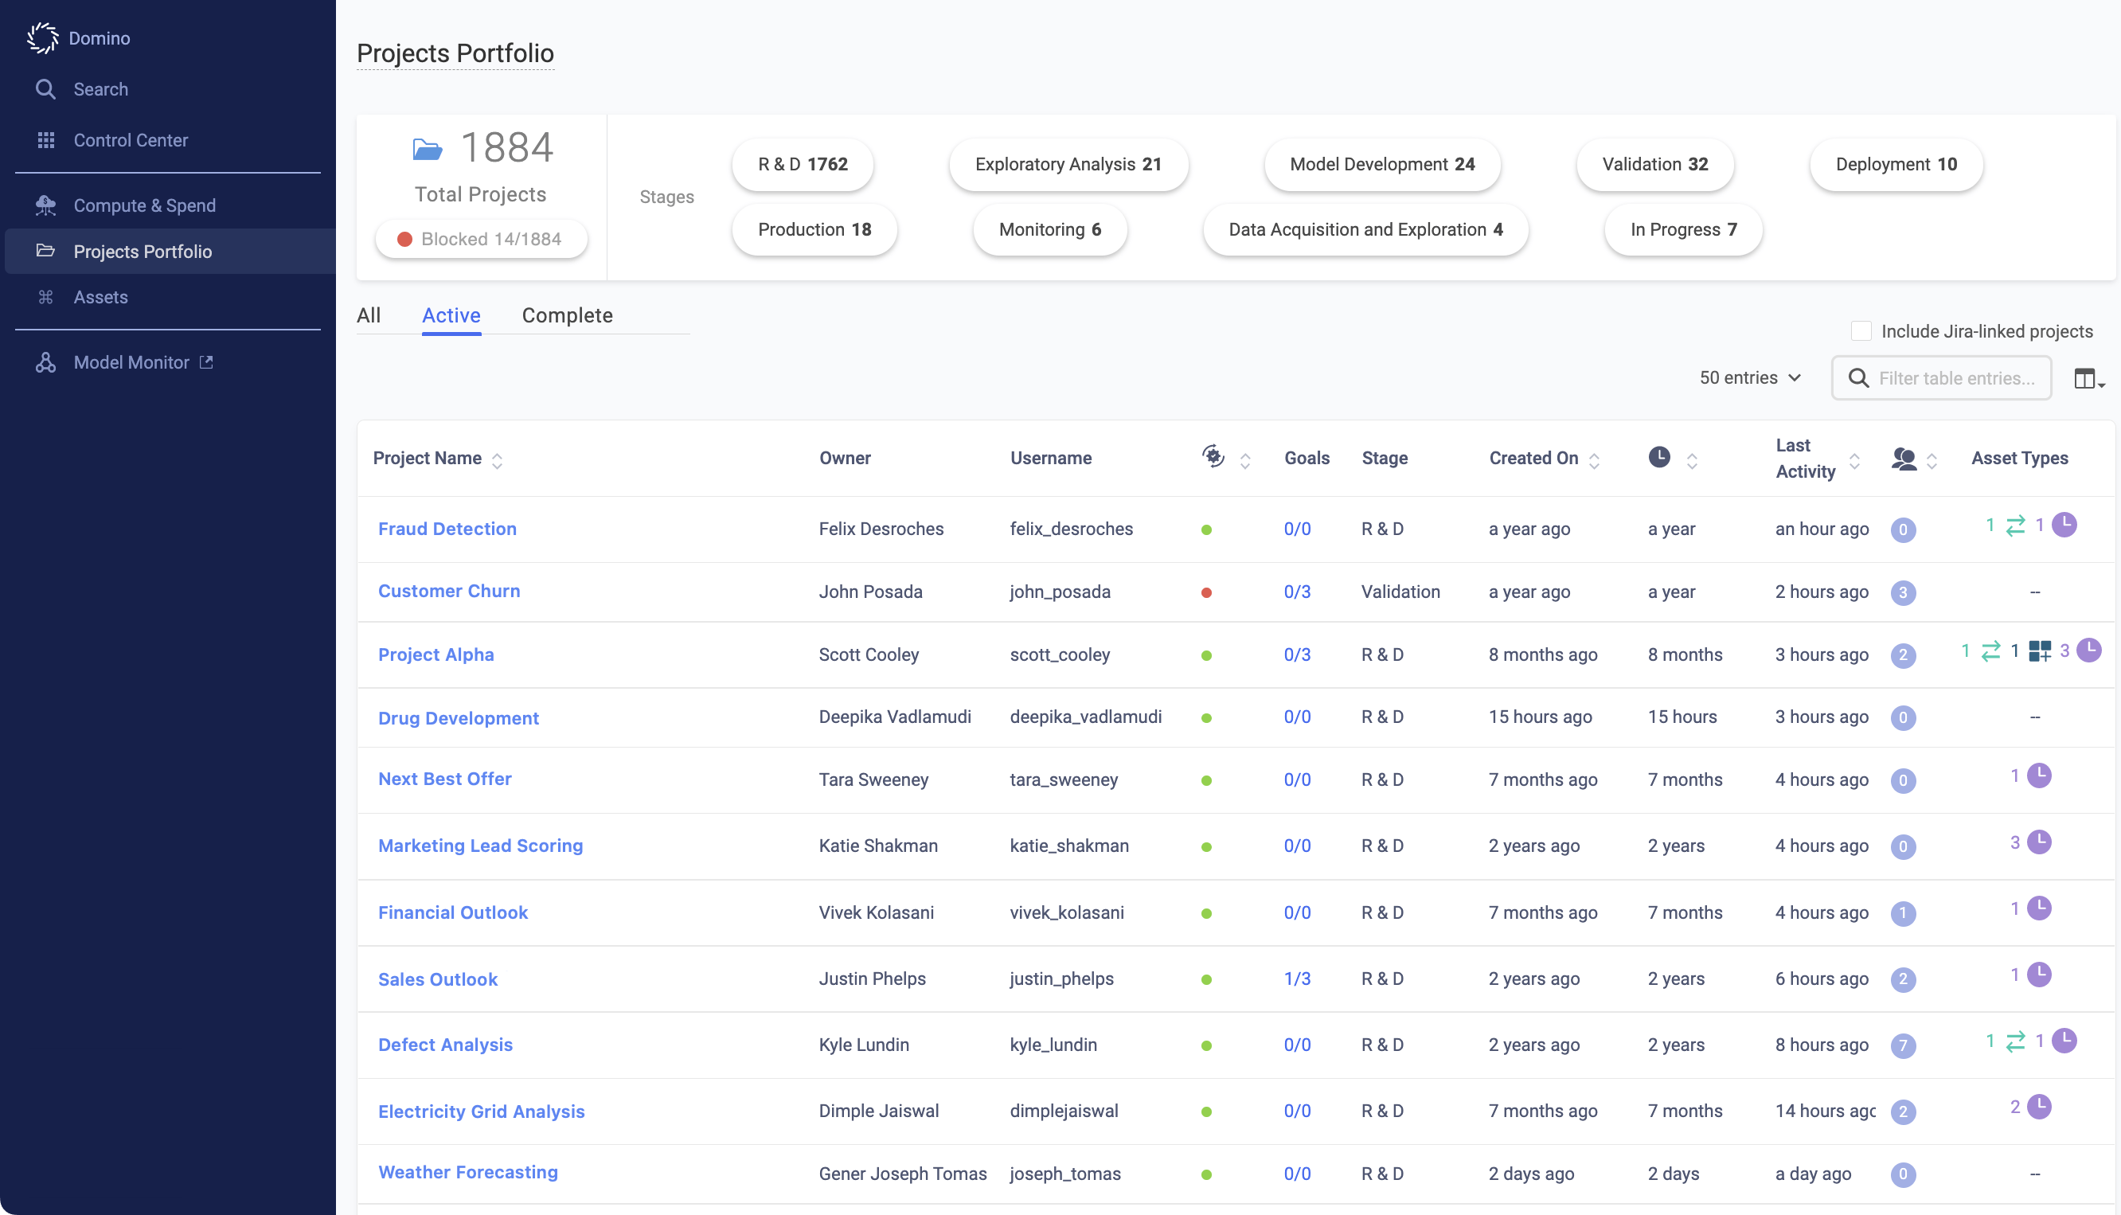Screen dimensions: 2121x1215
Task: Open the Fraud Detection project
Action: point(447,529)
